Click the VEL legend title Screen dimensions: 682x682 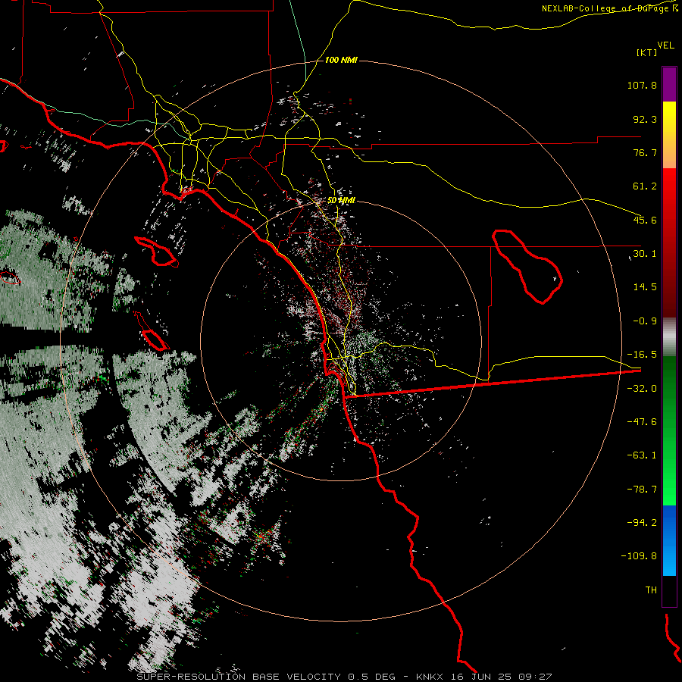(665, 45)
